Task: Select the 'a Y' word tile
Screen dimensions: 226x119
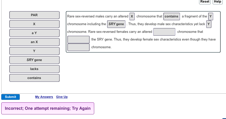Action: [34, 33]
